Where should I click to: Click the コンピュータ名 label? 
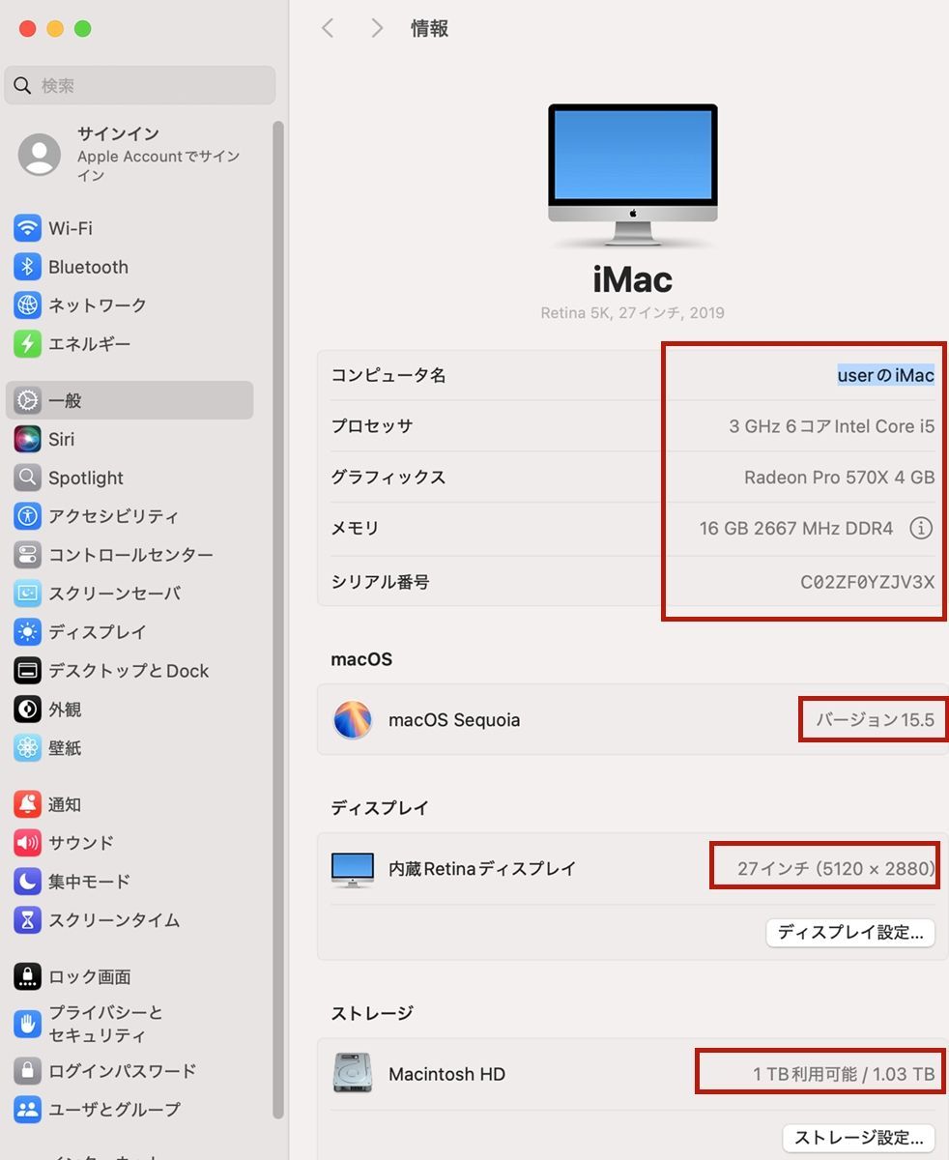388,375
